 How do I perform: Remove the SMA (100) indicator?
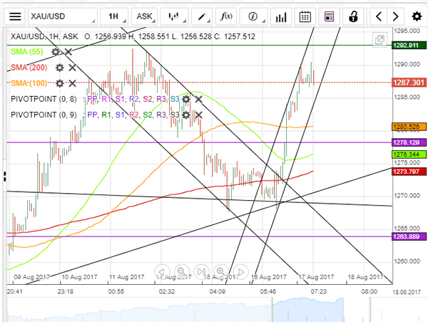click(72, 83)
